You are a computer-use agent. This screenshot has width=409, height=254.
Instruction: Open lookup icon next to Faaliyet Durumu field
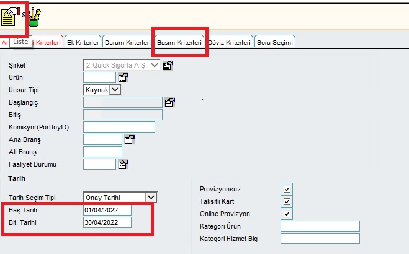(x=122, y=164)
